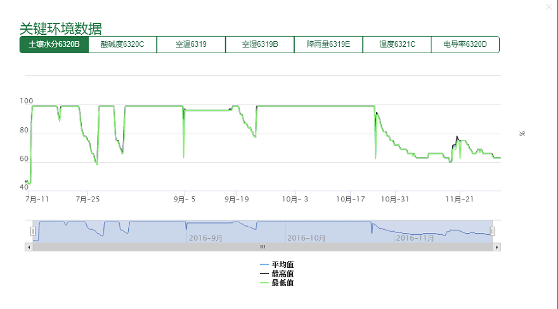Click the scrollbar right arrow
Screen dimensions: 558x309
[496, 247]
